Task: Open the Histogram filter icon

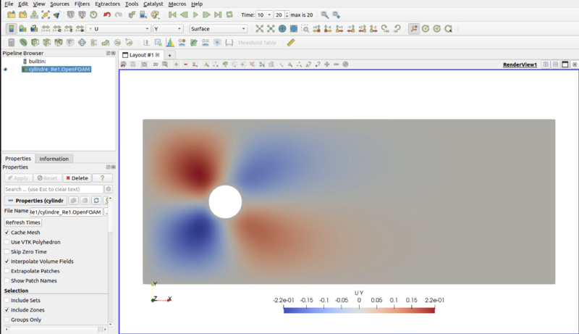Action: [x=170, y=43]
